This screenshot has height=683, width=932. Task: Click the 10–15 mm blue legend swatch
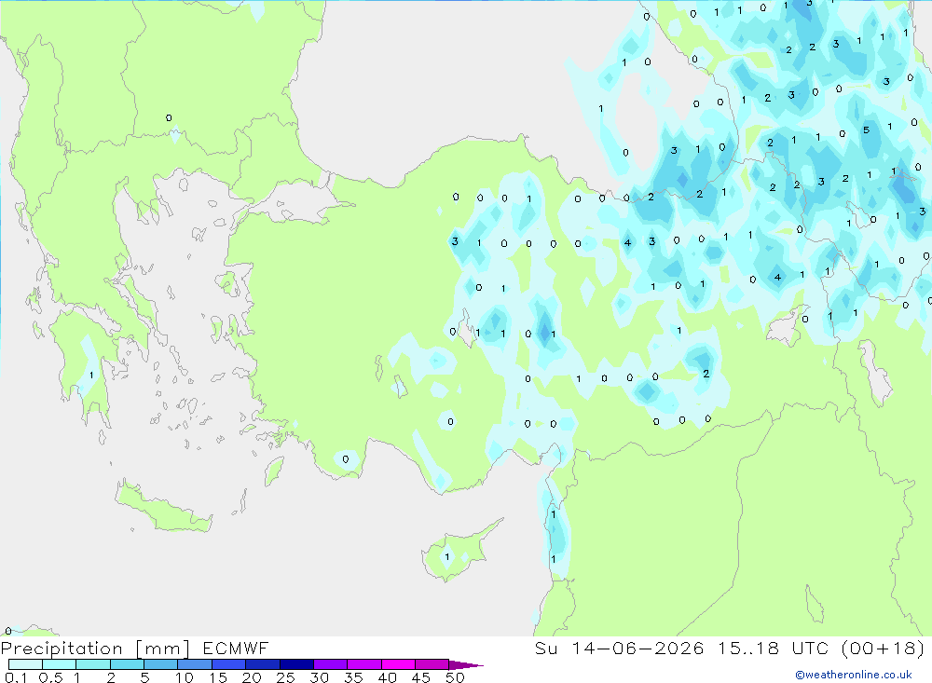click(195, 664)
